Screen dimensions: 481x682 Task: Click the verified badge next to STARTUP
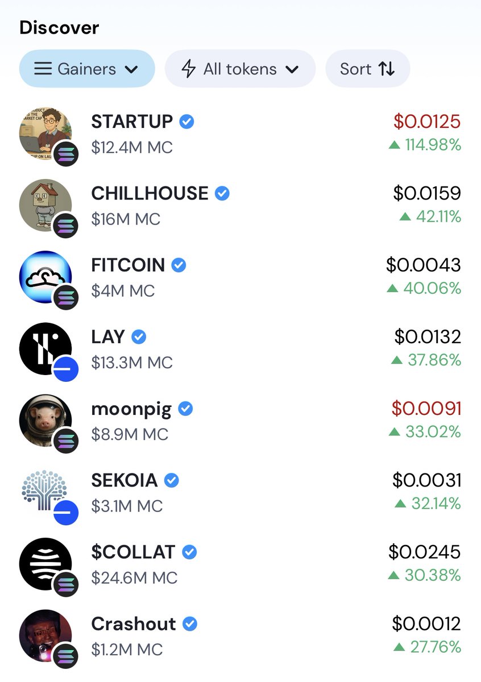(x=186, y=121)
